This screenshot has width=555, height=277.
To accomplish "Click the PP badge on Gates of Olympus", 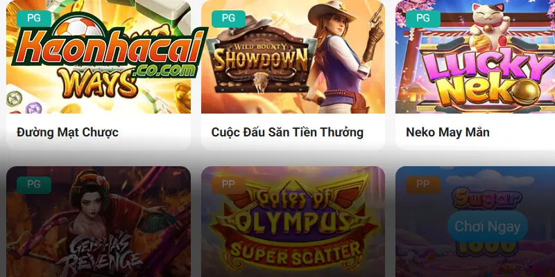I will 229,185.
